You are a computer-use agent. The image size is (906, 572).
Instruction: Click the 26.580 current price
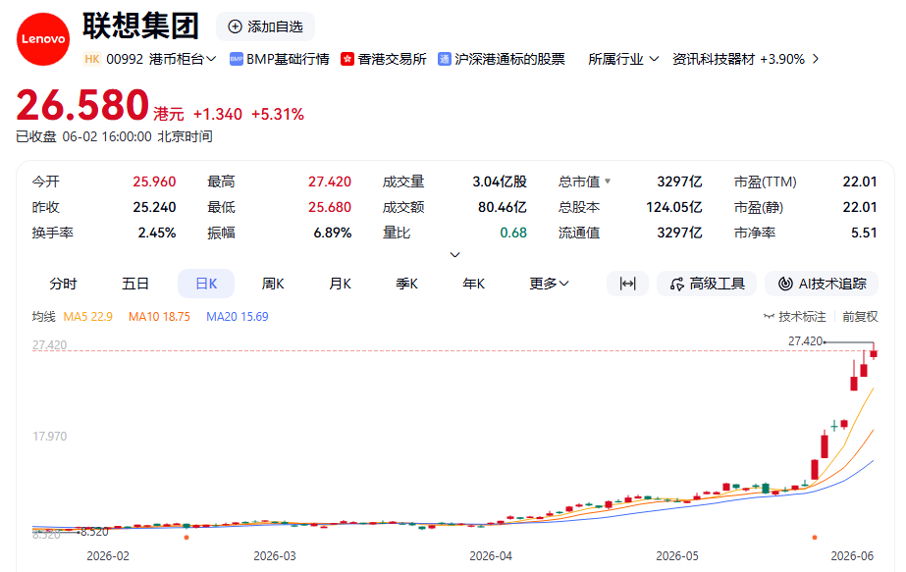(82, 105)
